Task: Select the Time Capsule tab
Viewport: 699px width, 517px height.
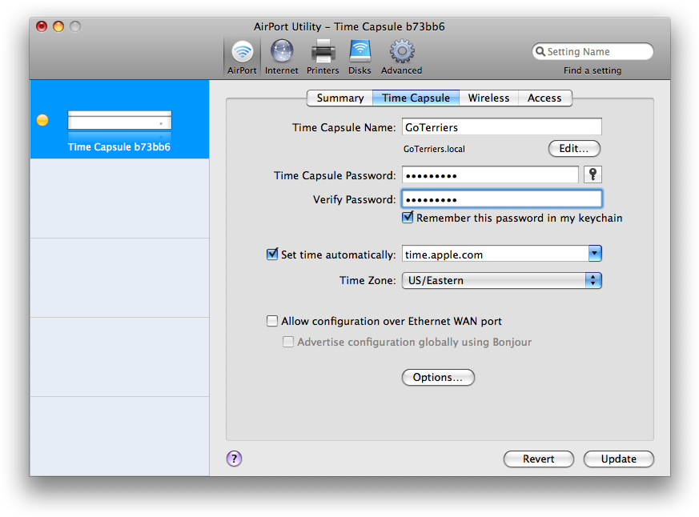Action: click(416, 98)
